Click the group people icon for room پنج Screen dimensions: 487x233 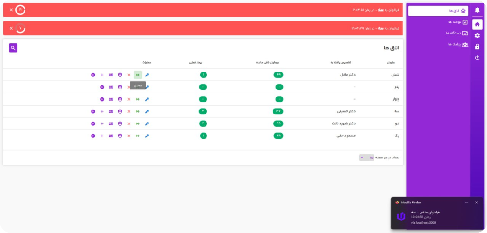[111, 87]
